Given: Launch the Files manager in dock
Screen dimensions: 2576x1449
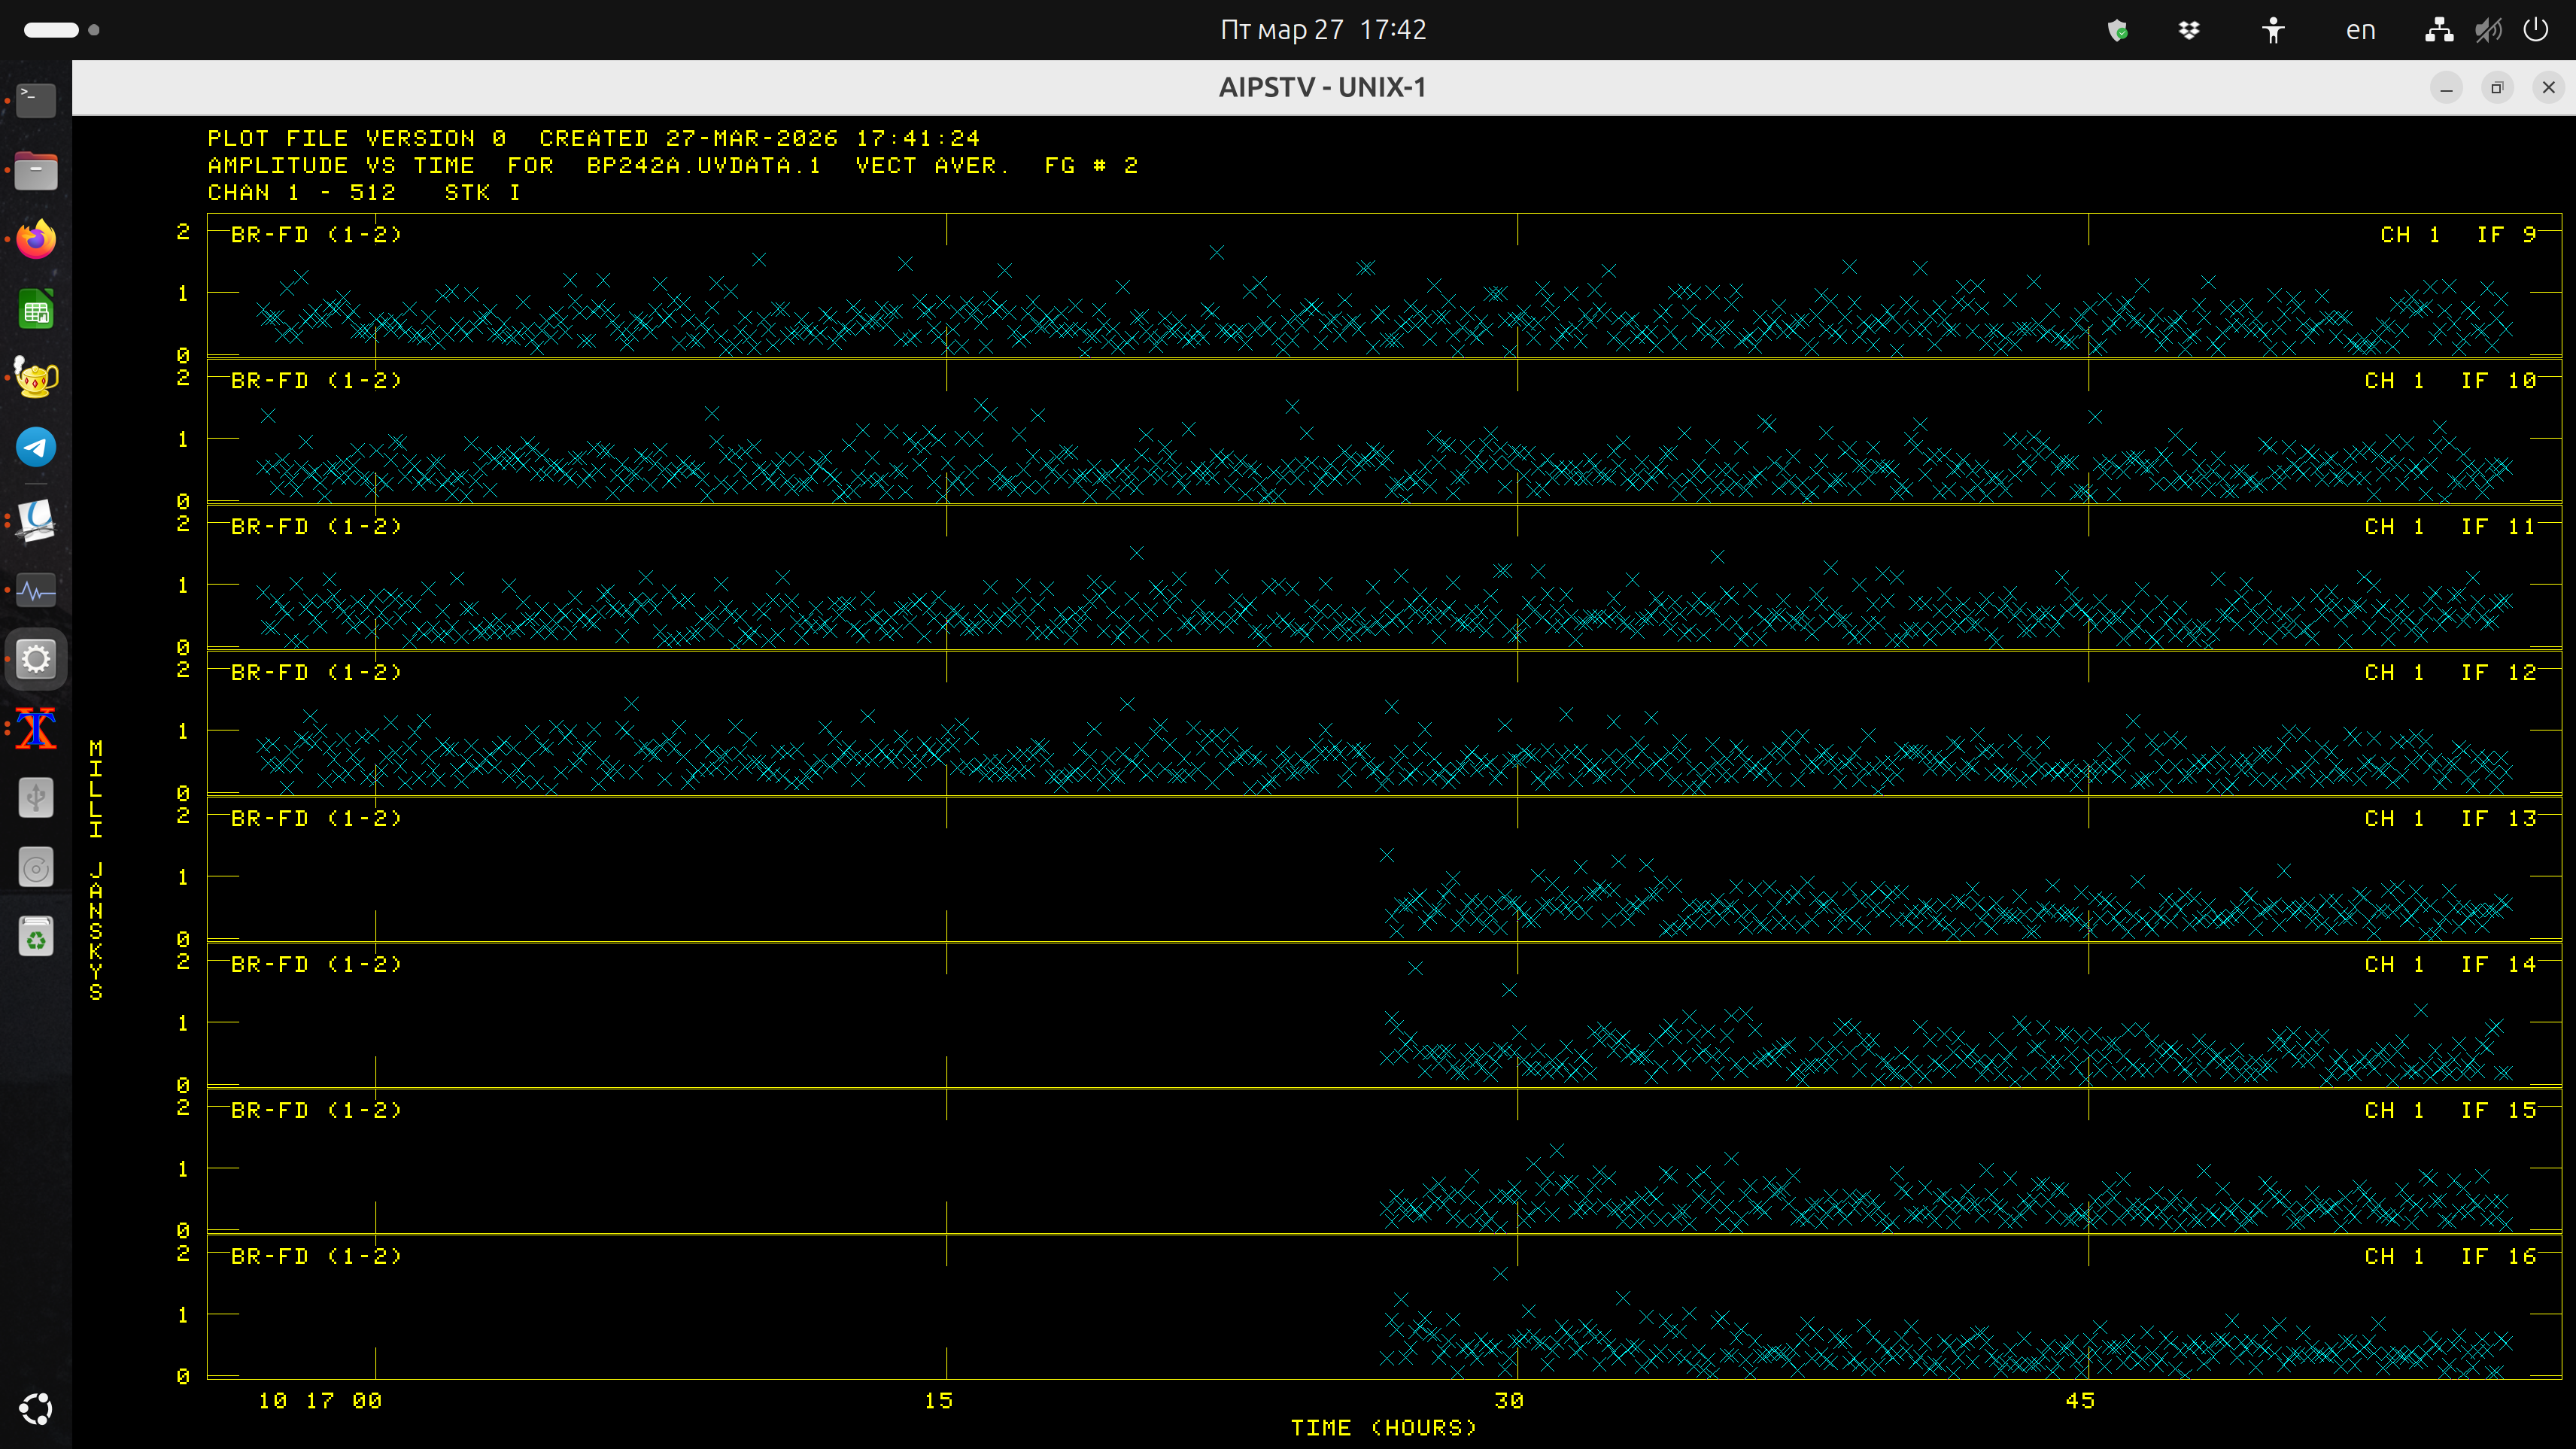Looking at the screenshot, I should (36, 170).
